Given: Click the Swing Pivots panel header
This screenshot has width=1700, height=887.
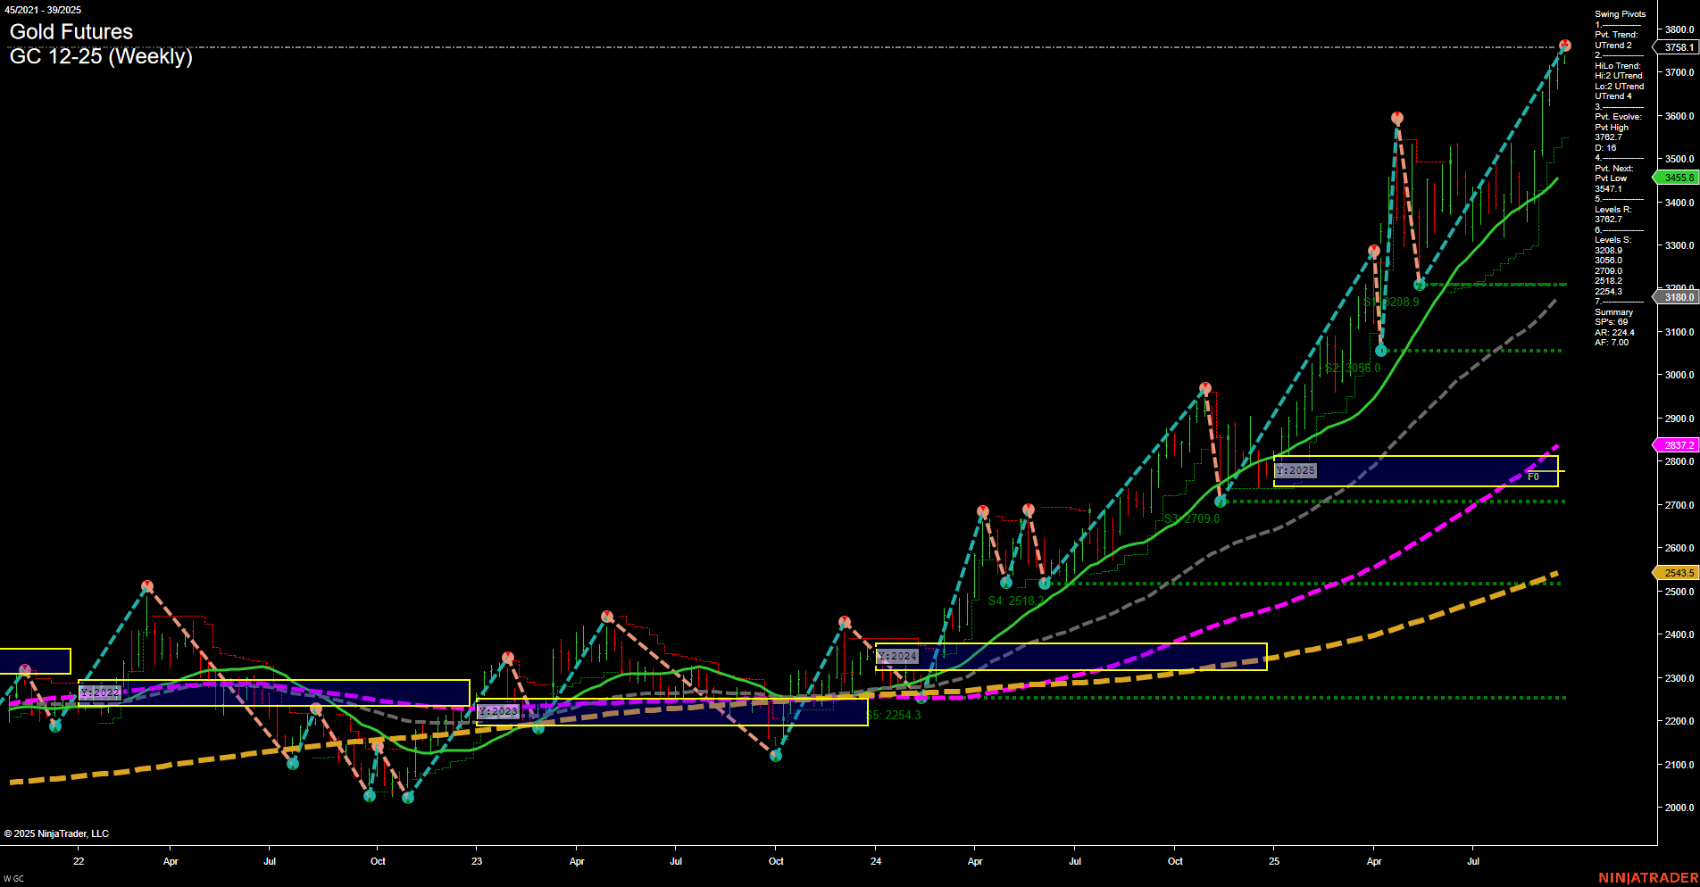Looking at the screenshot, I should coord(1618,13).
